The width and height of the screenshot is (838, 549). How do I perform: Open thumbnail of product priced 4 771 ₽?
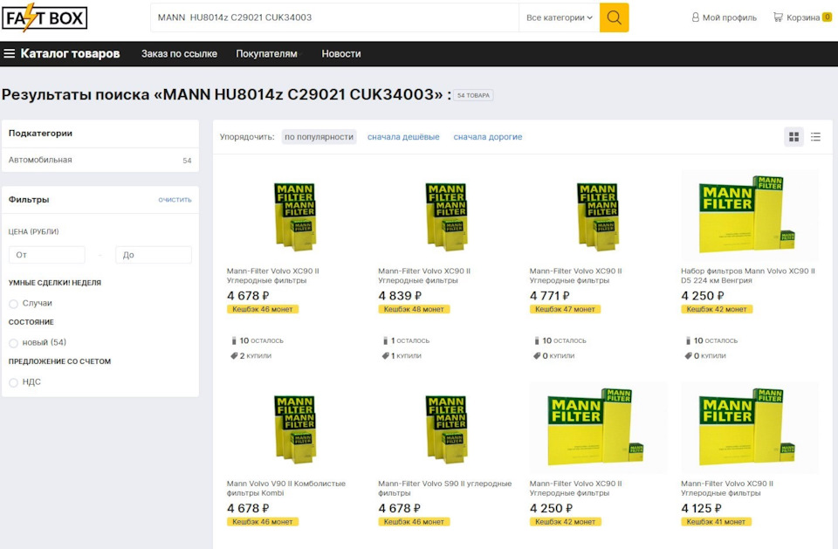tap(597, 216)
